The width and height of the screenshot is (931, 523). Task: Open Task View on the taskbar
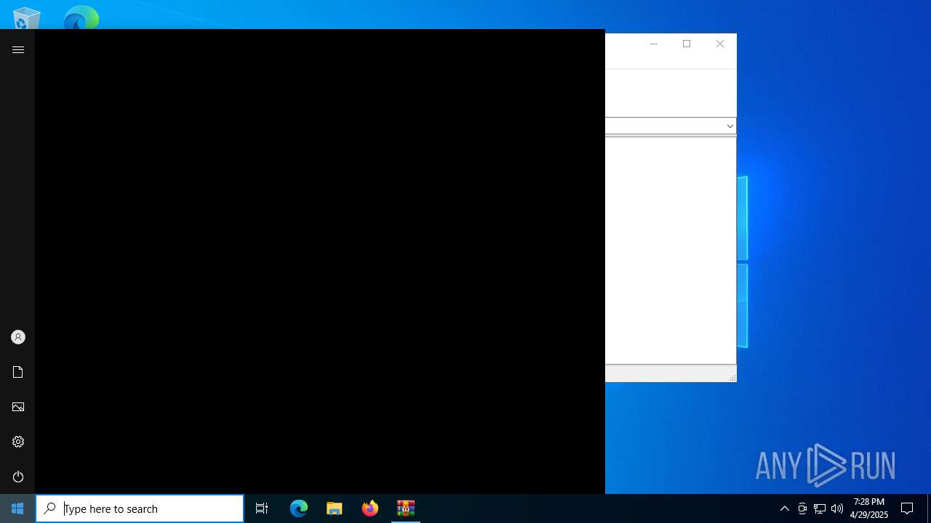262,508
